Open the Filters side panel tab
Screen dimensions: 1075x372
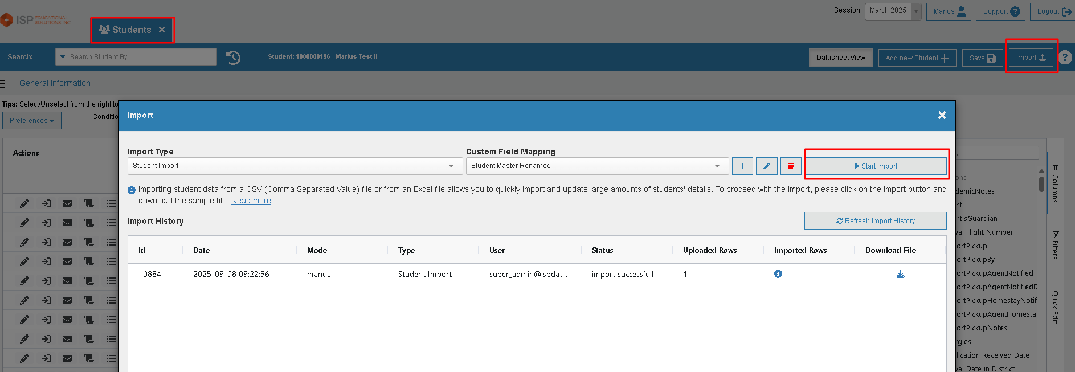point(1055,245)
